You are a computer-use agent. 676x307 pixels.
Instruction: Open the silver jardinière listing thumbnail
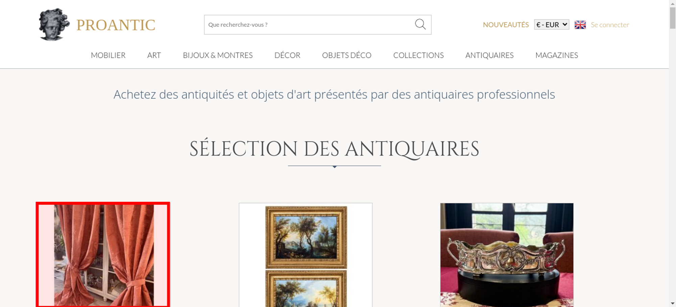point(507,255)
